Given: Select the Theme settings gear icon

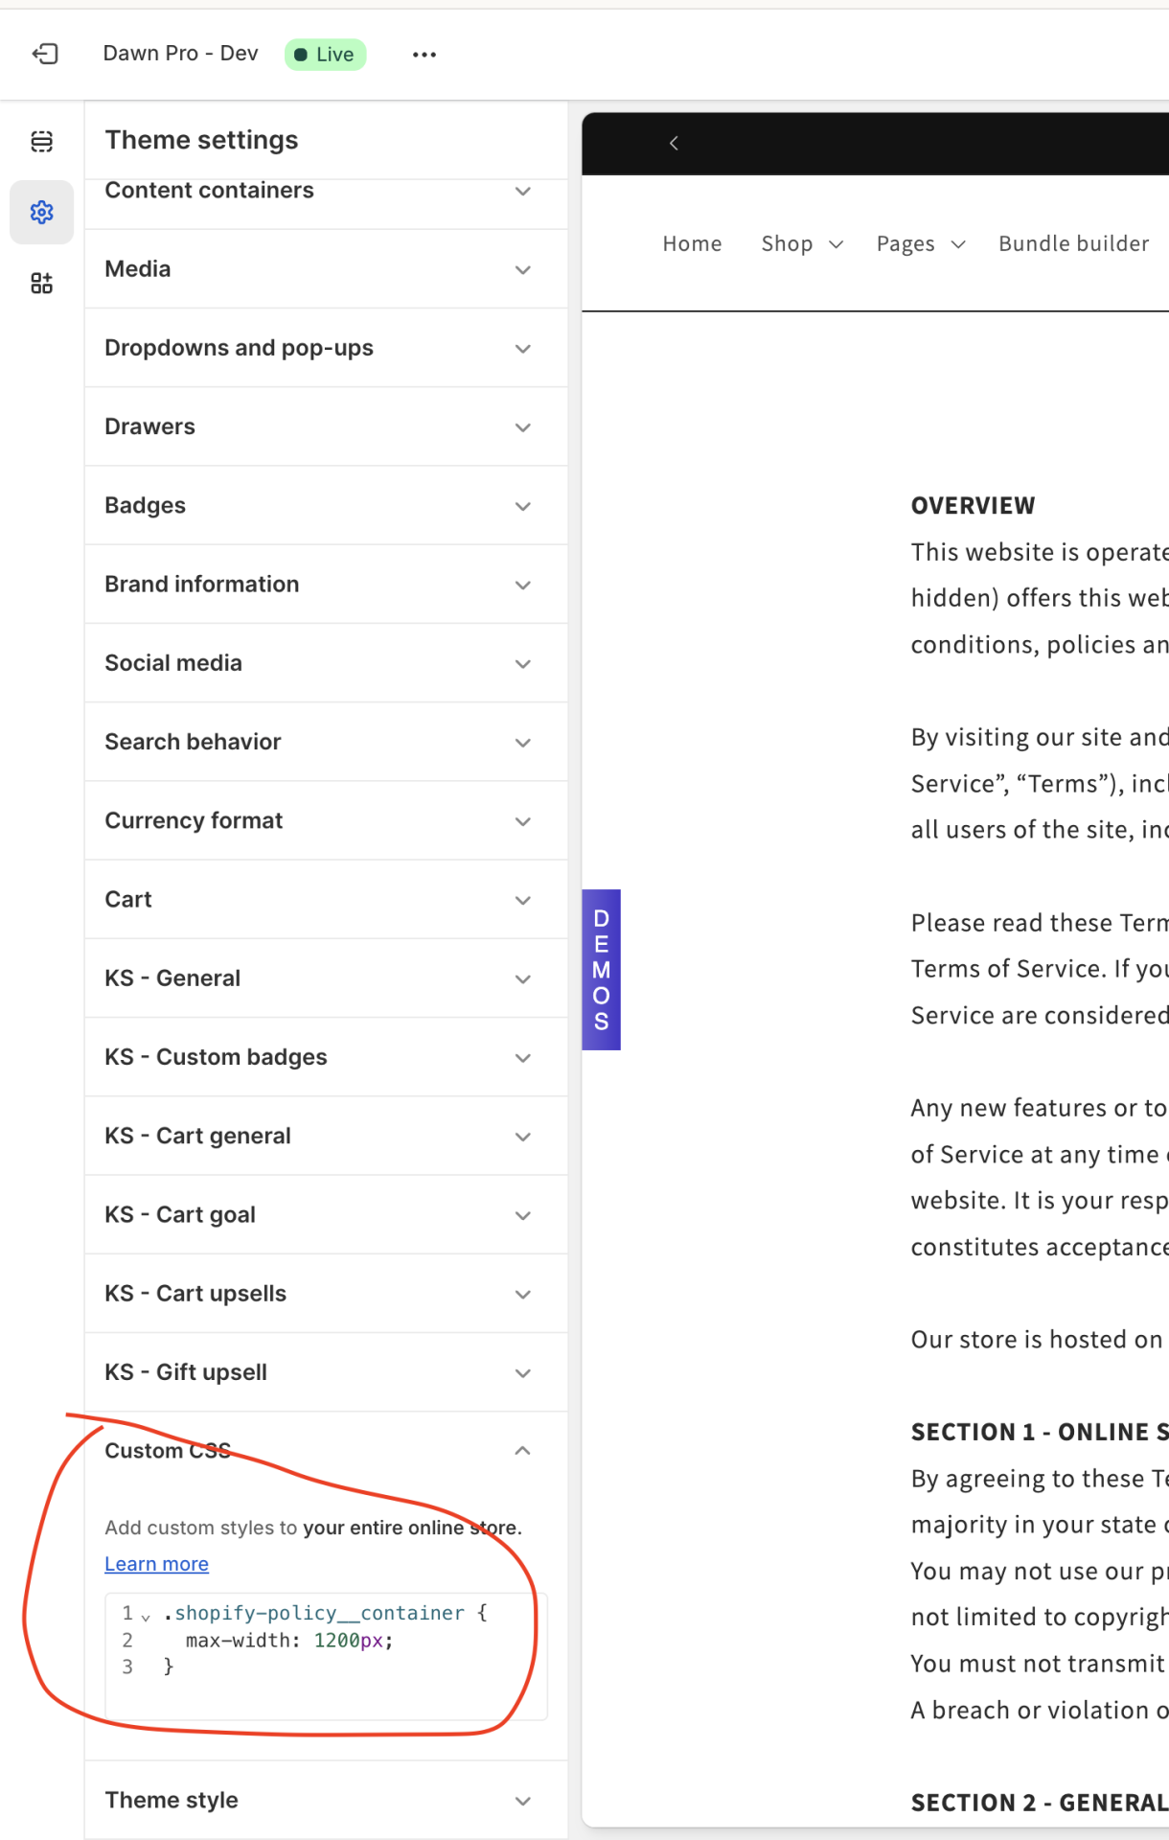Looking at the screenshot, I should coord(41,212).
